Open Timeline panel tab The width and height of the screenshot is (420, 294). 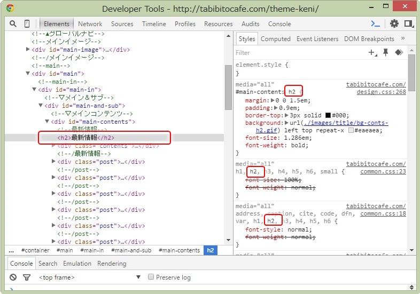pos(154,24)
